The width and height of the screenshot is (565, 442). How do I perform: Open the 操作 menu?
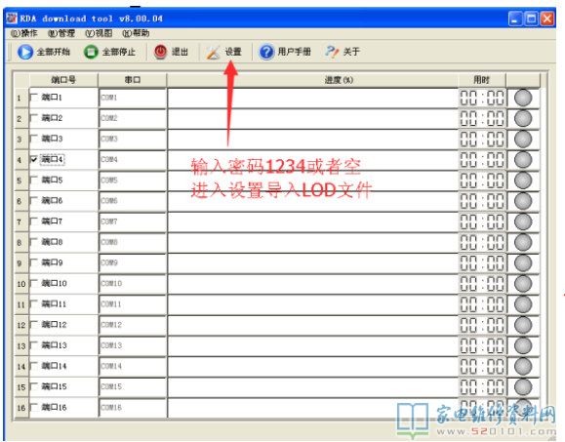(x=24, y=33)
